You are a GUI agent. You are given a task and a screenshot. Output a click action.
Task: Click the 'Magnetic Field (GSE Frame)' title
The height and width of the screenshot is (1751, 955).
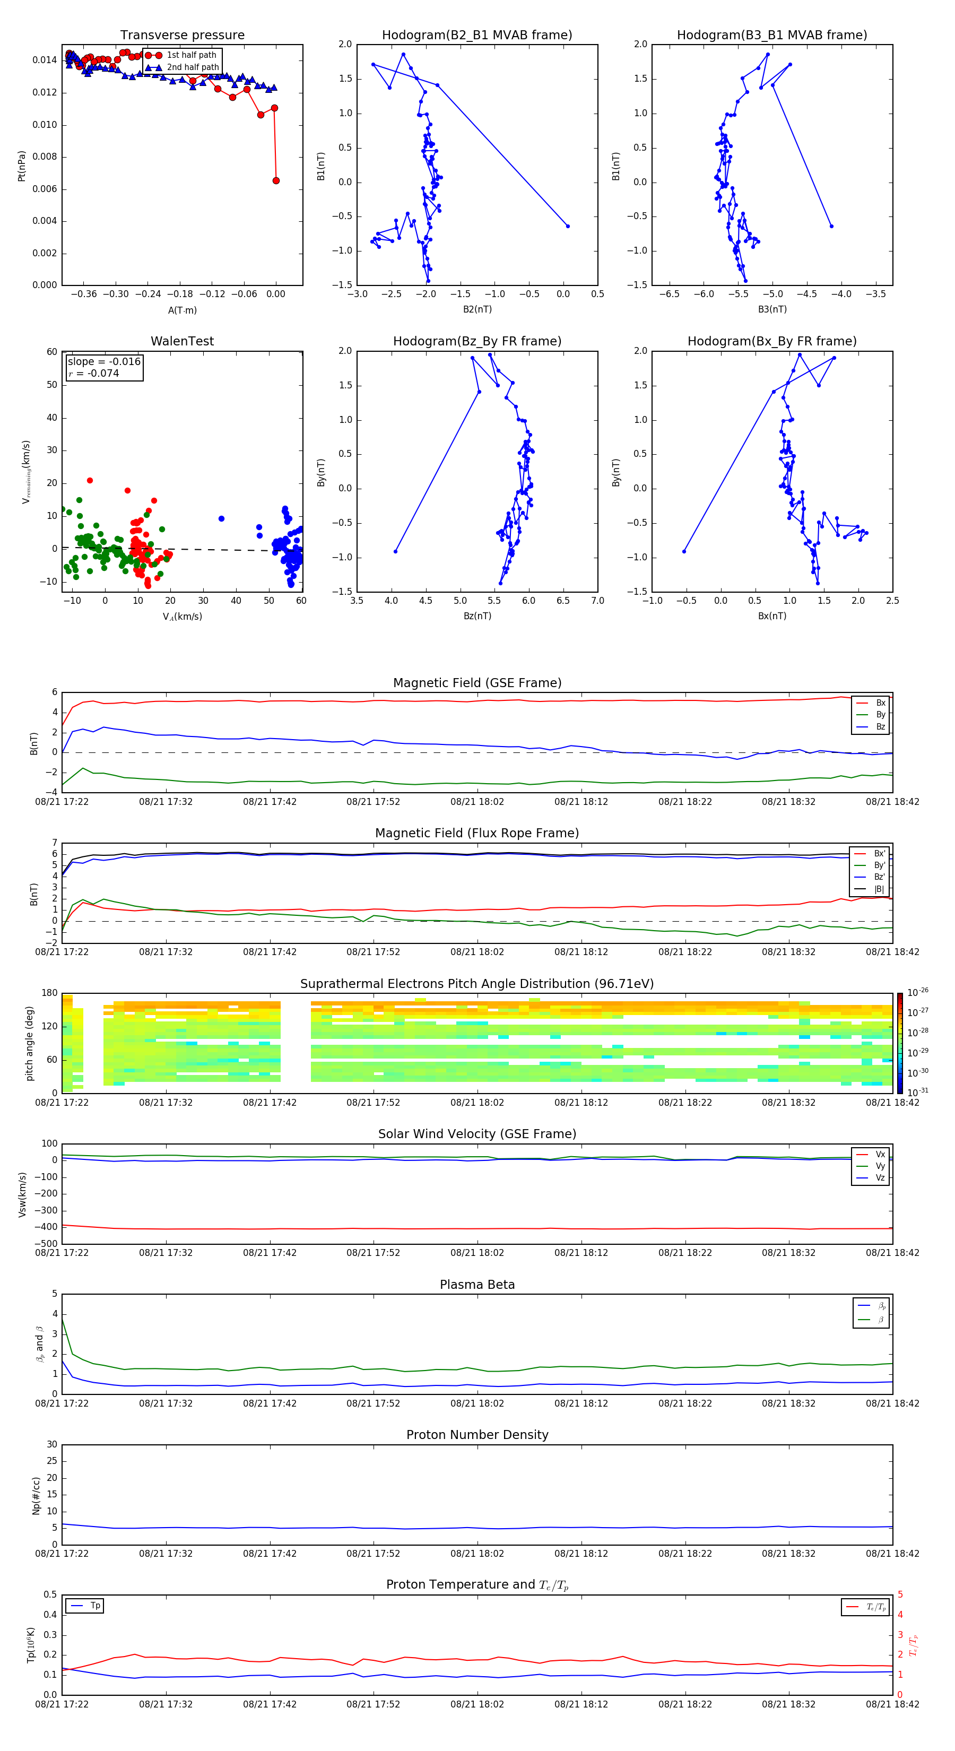click(x=477, y=683)
